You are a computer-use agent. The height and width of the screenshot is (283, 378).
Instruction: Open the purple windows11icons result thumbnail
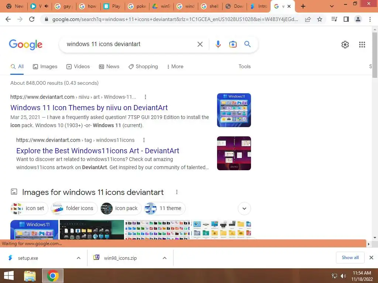point(234,153)
